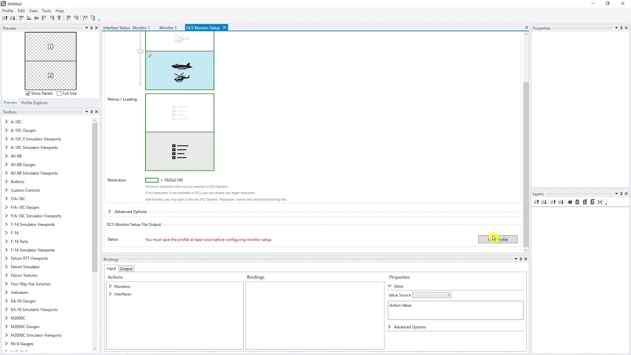This screenshot has width=631, height=355.
Task: Pin the Bindings panel with pushpin icon
Action: coord(521,259)
